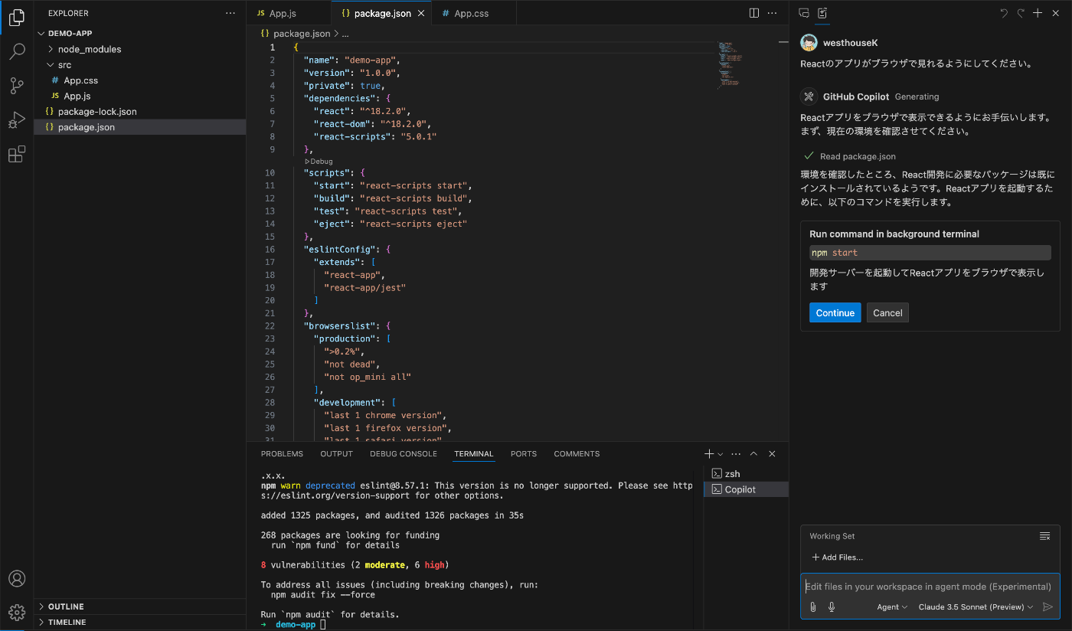Screen dimensions: 1072x631
Task: Click the westhouseK user avatar
Action: pyautogui.click(x=809, y=43)
